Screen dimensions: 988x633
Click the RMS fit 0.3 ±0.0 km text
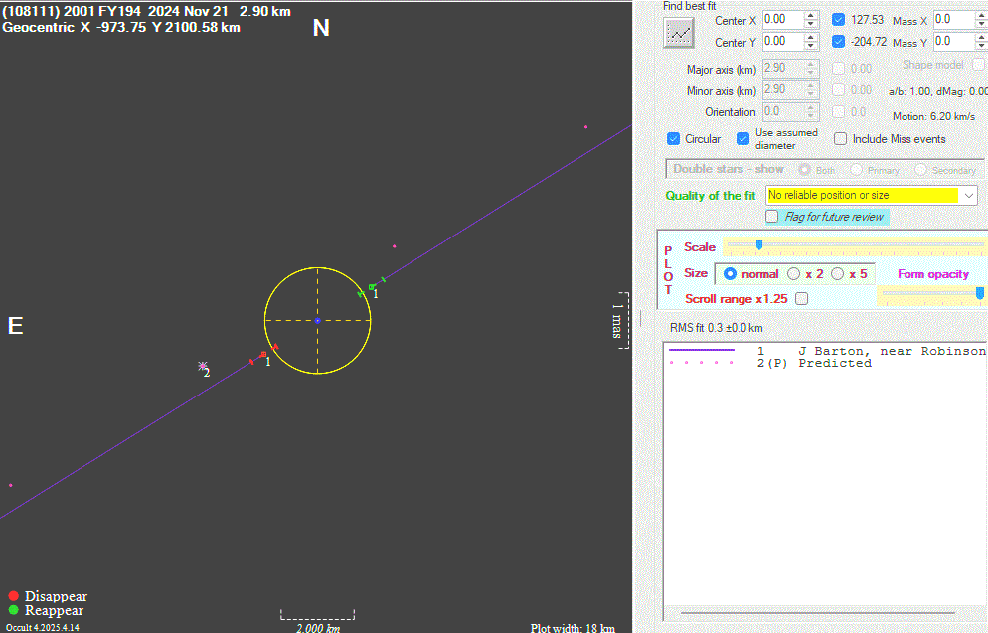tap(717, 328)
